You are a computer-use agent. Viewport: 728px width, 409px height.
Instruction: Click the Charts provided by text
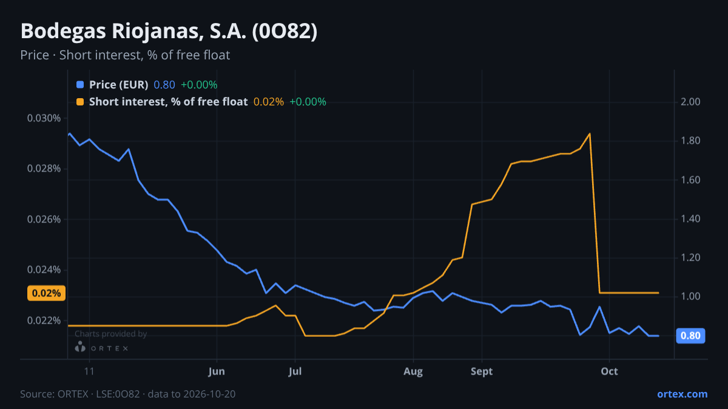click(110, 334)
